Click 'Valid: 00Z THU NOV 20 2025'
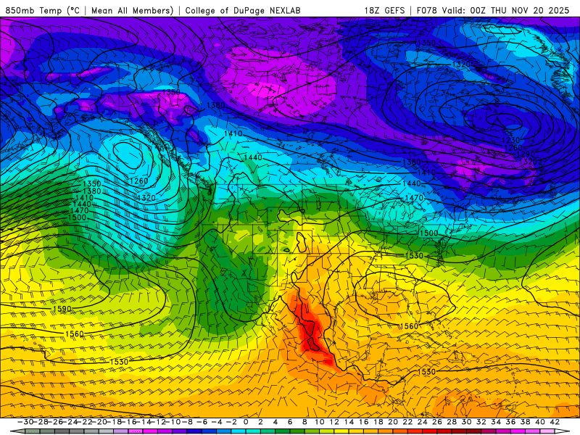The width and height of the screenshot is (580, 435). 505,10
